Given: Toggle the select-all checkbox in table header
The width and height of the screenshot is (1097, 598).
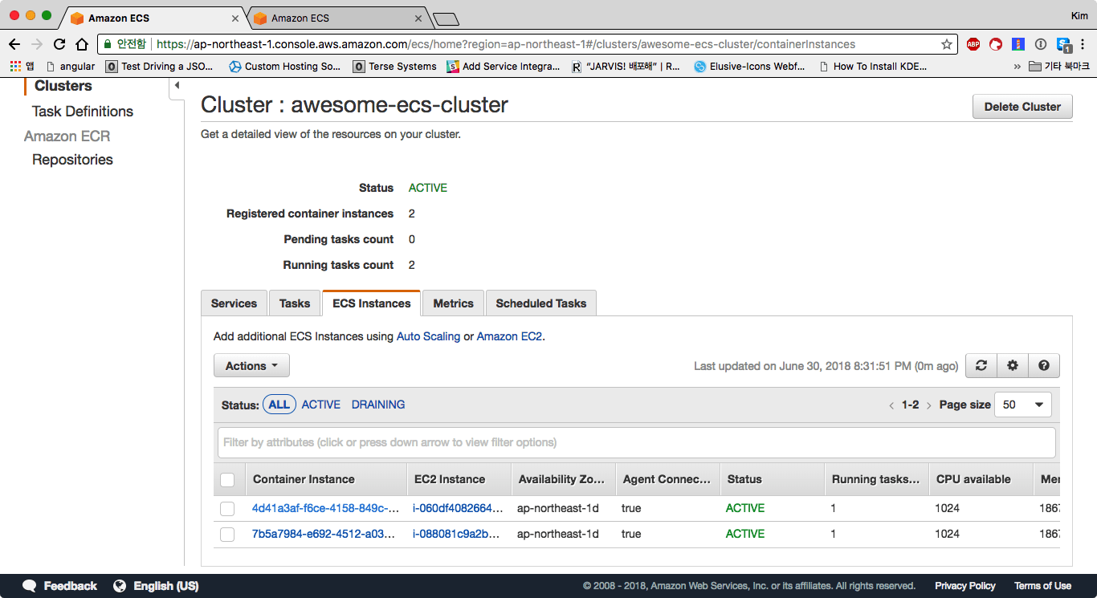Looking at the screenshot, I should [227, 479].
